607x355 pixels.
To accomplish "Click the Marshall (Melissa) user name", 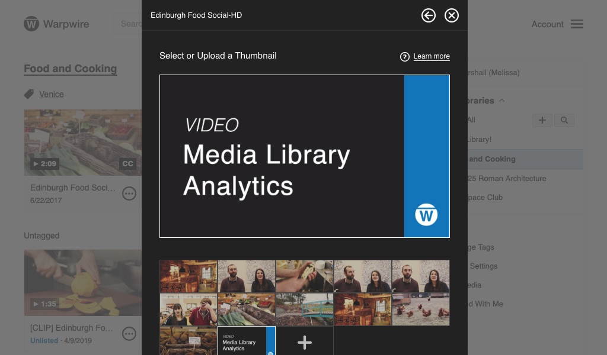I will pos(494,73).
